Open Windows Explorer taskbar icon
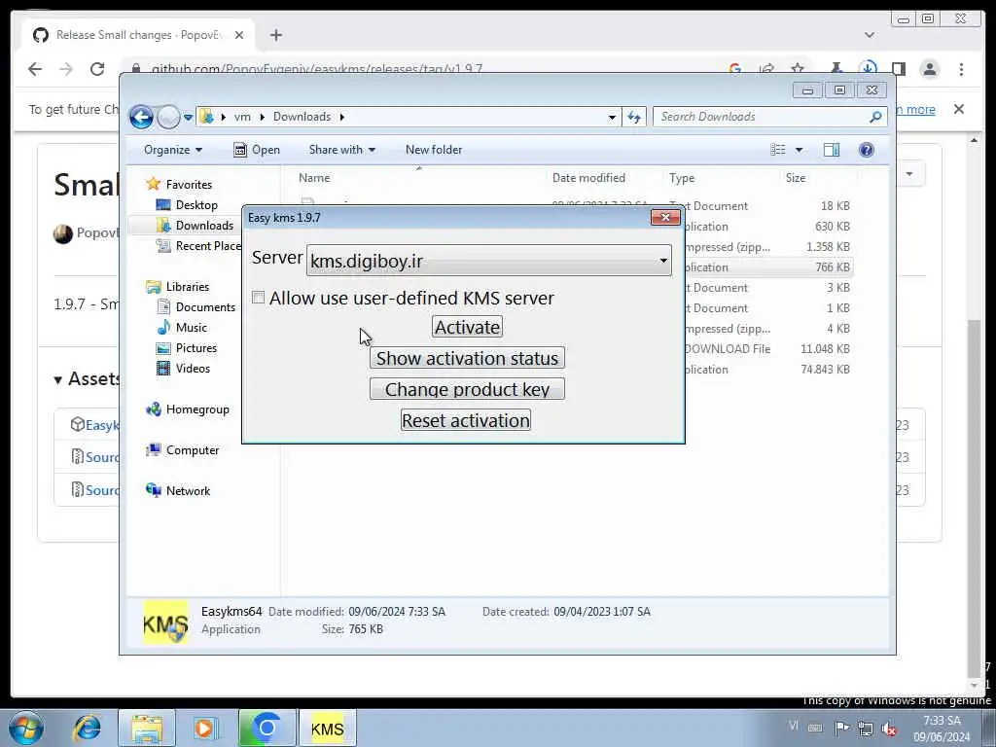Screen dimensions: 996x747 tap(147, 728)
